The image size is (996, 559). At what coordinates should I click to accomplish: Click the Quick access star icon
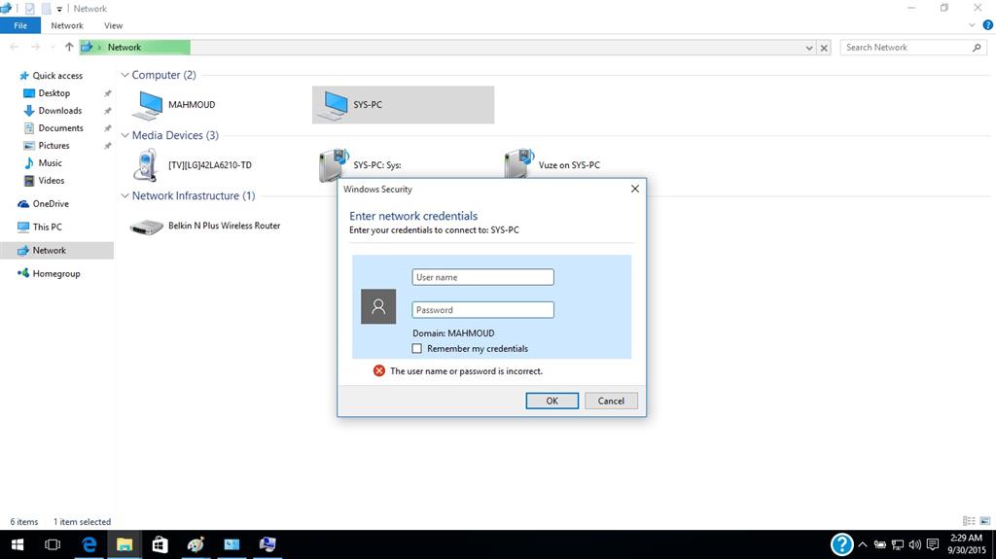[x=24, y=76]
